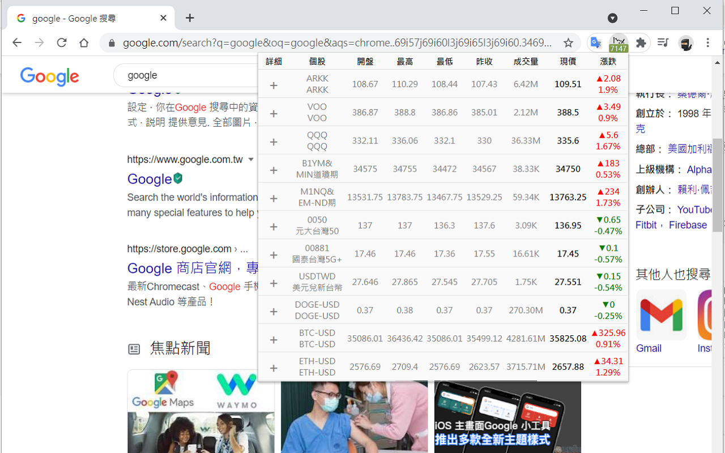Close the Google search tab
The height and width of the screenshot is (453, 725).
pos(163,18)
